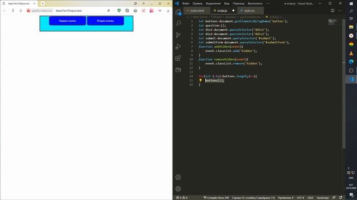Open the Extensions panel

click(x=178, y=58)
